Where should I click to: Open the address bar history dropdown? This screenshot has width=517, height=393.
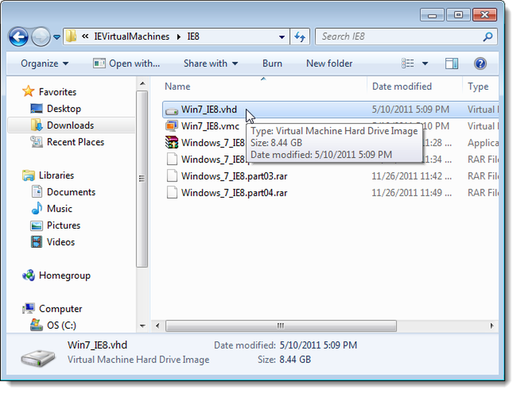pyautogui.click(x=282, y=37)
